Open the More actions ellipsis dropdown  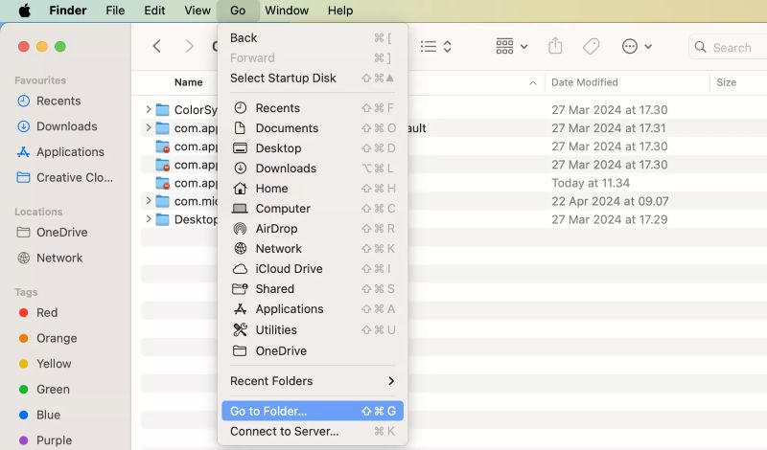coord(637,46)
